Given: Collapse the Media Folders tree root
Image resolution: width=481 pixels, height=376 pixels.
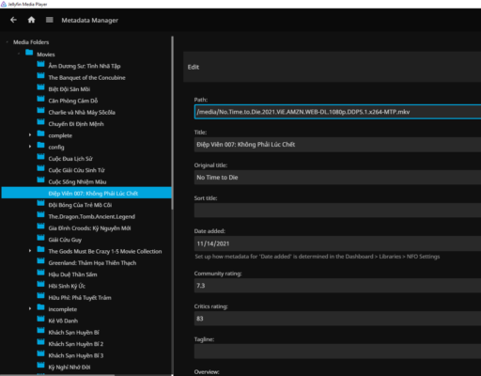Looking at the screenshot, I should click(8, 42).
